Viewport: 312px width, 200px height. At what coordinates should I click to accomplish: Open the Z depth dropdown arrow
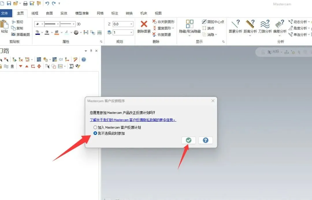(131, 24)
